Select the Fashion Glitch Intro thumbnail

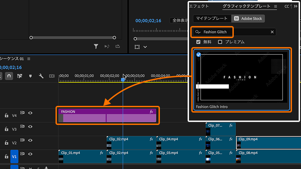click(242, 77)
